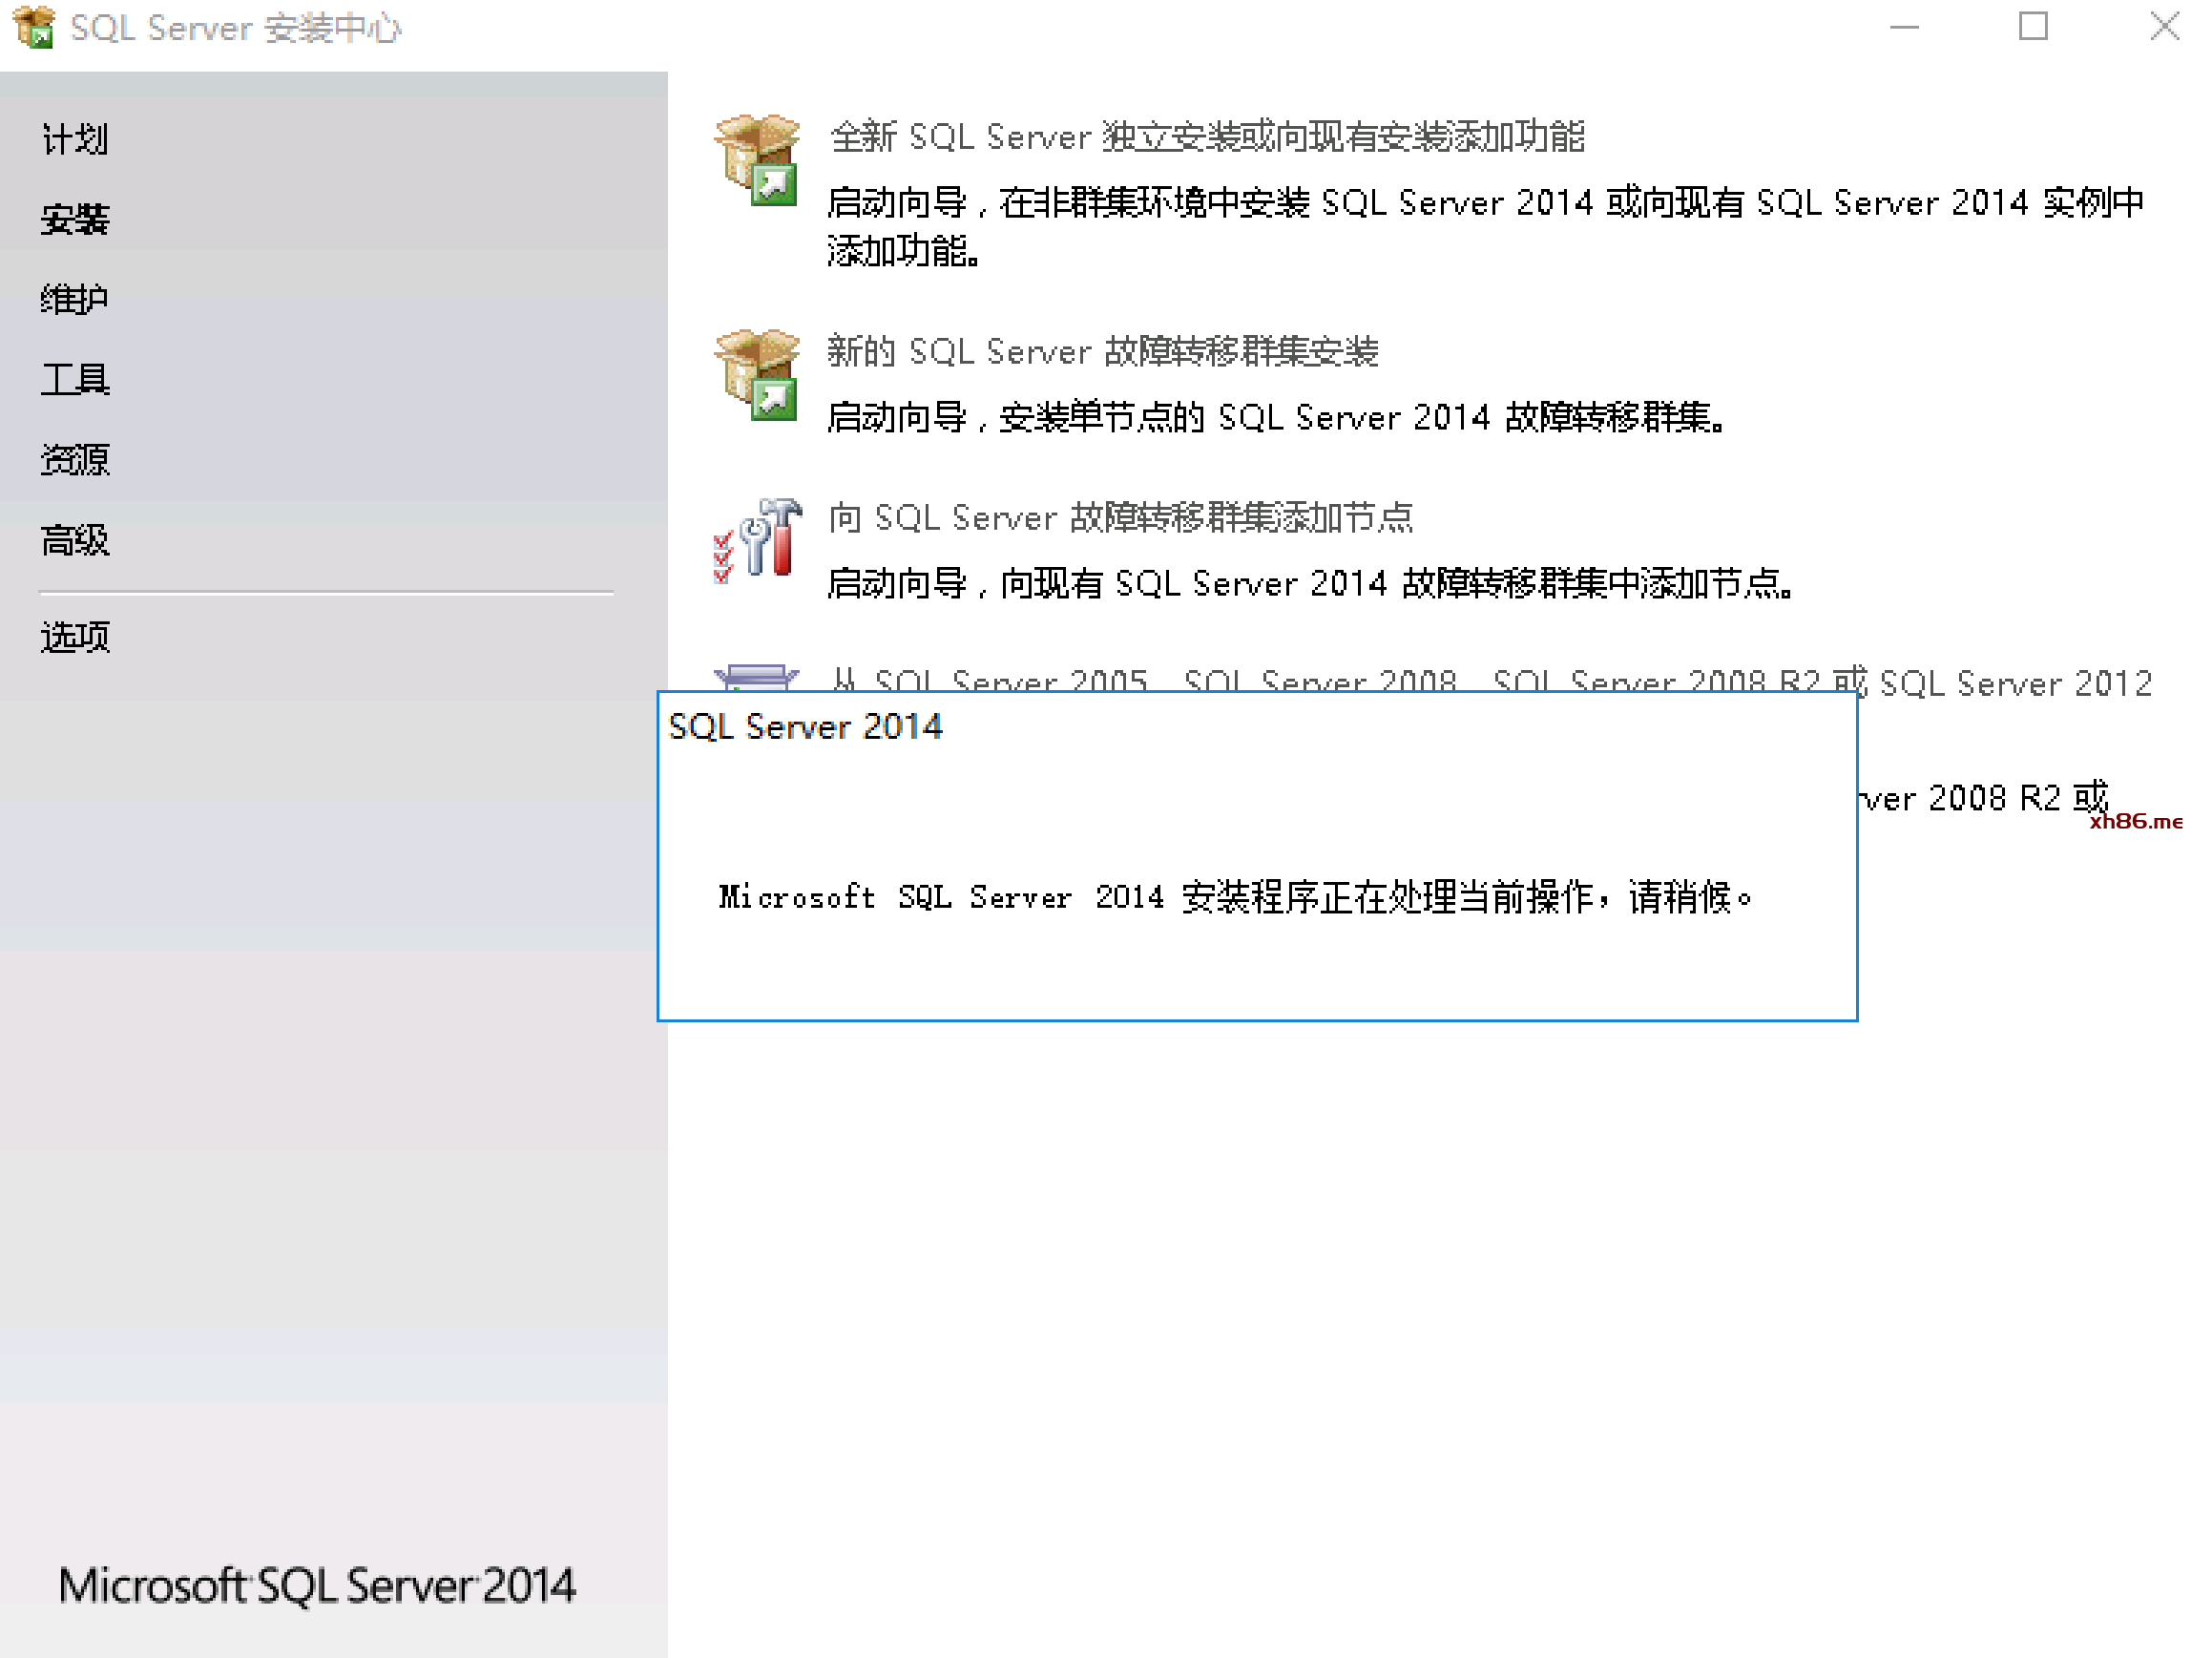Screen dimensions: 2212x1658
Task: Open the 工具 sidebar section
Action: tap(75, 379)
